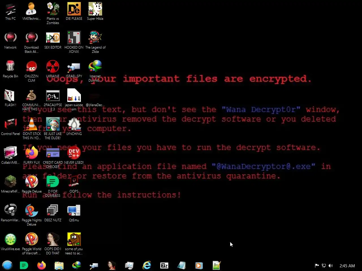Image resolution: width=362 pixels, height=271 pixels.
Task: Open the RansomWar... skull icon
Action: [x=10, y=213]
